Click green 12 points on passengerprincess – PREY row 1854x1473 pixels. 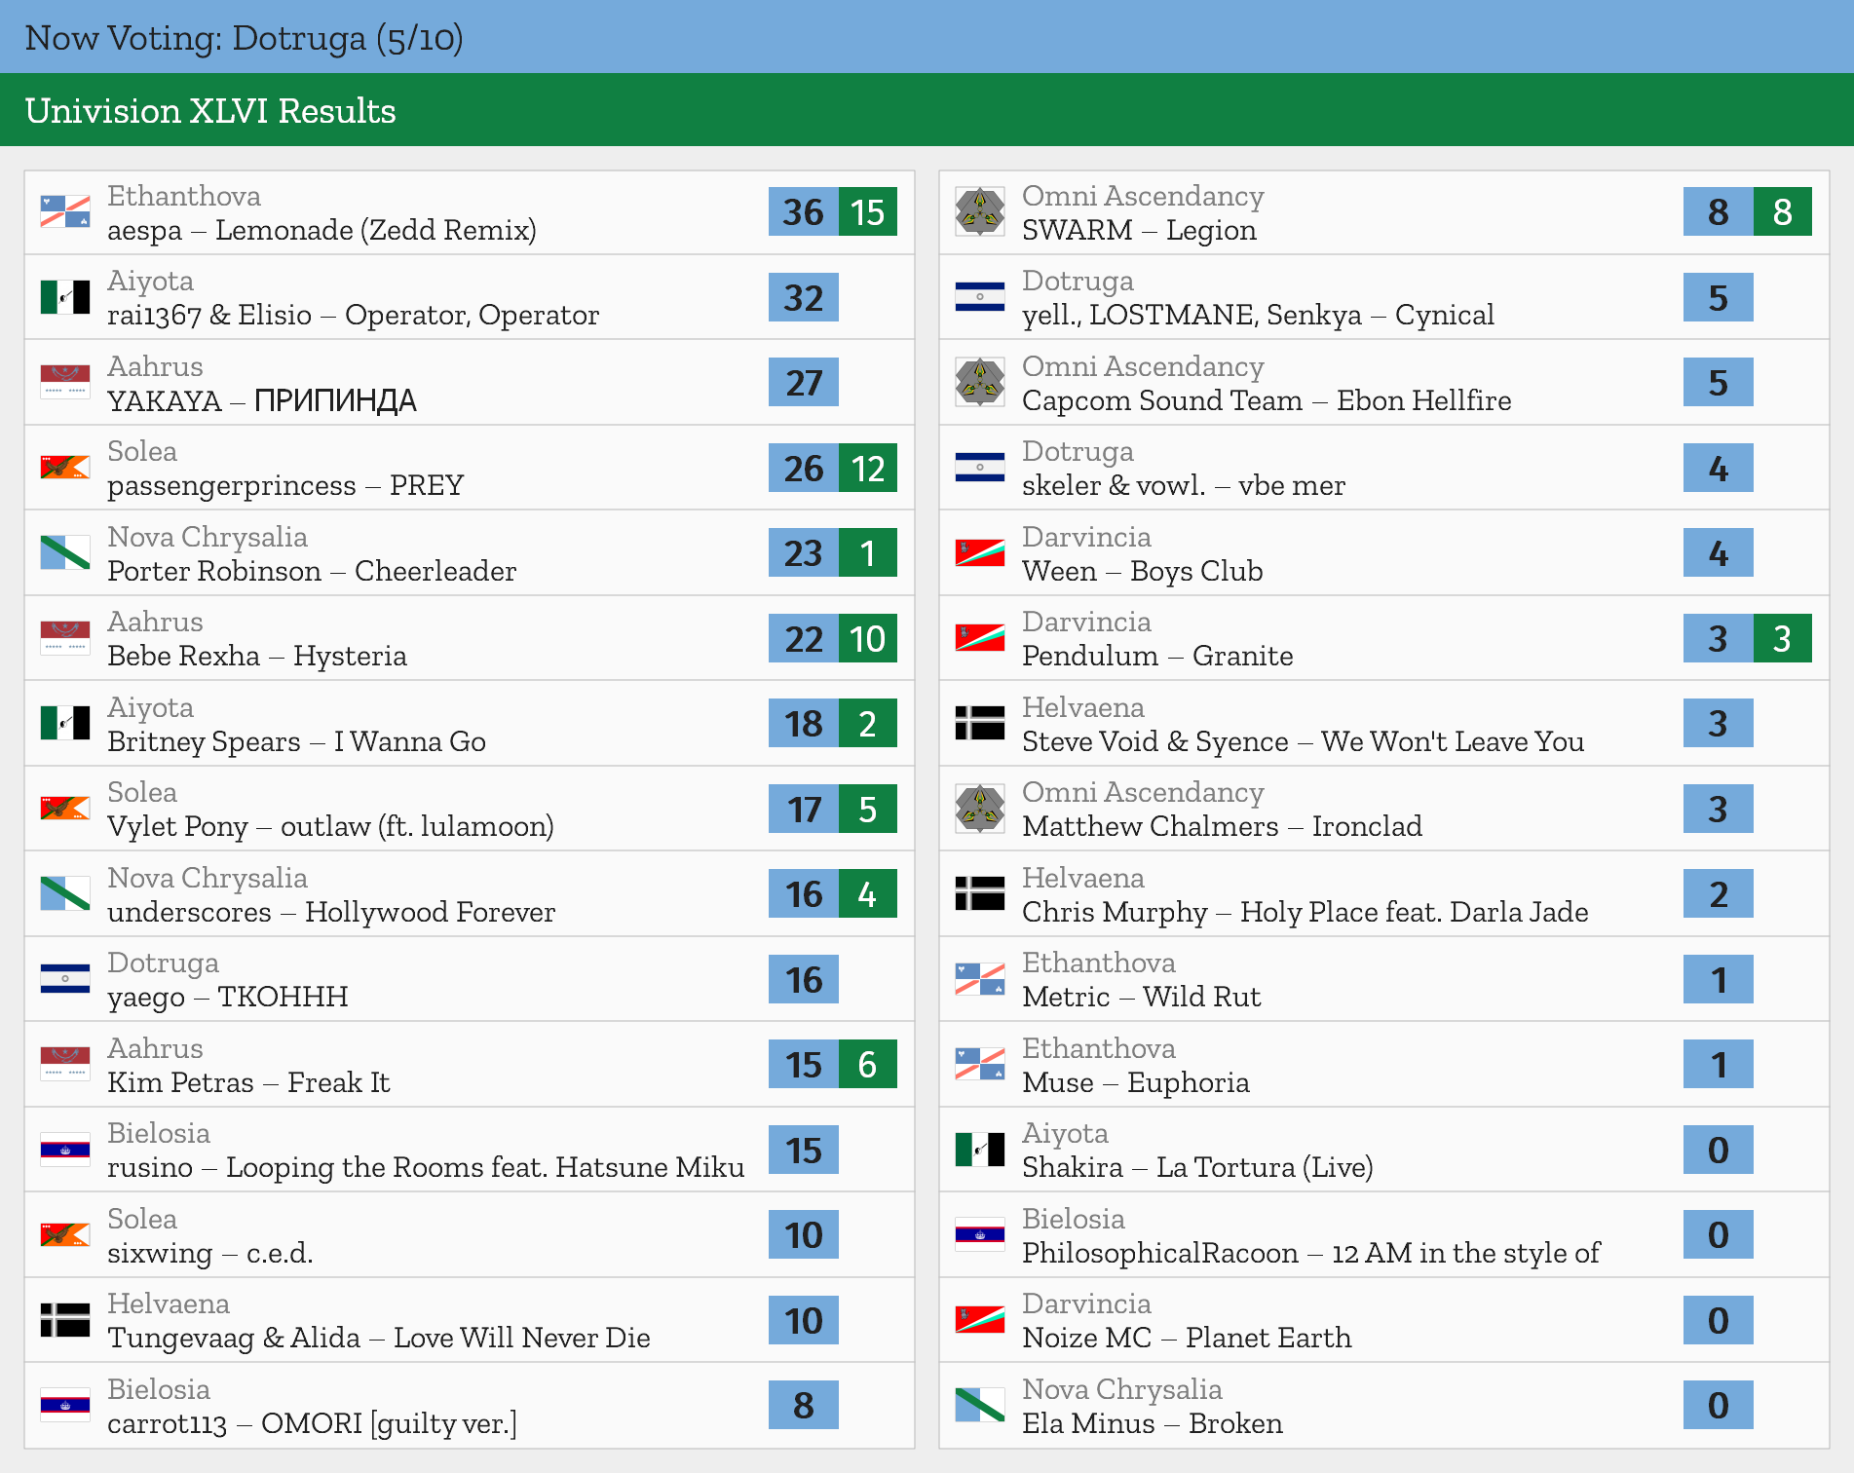(x=868, y=468)
